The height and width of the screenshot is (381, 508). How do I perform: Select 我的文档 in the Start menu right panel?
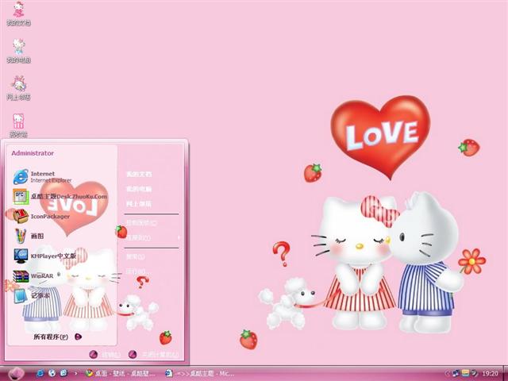click(139, 173)
